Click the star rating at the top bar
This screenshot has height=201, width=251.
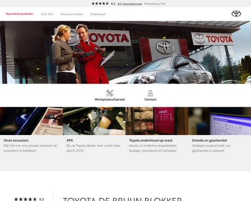(100, 4)
